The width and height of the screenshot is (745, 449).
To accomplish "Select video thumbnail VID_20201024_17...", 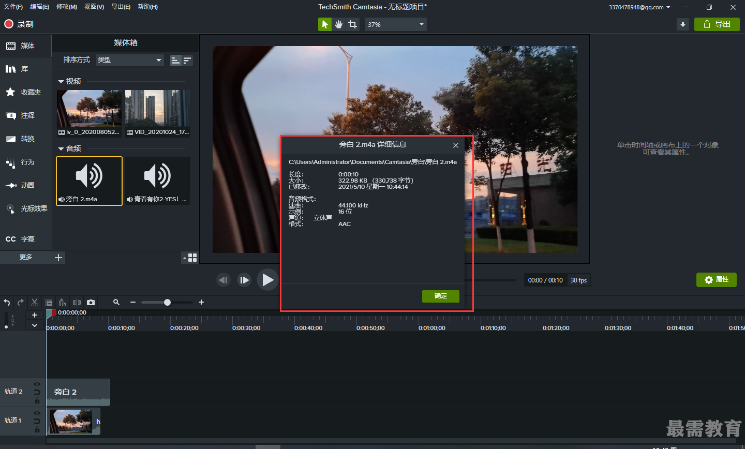I will pyautogui.click(x=157, y=113).
